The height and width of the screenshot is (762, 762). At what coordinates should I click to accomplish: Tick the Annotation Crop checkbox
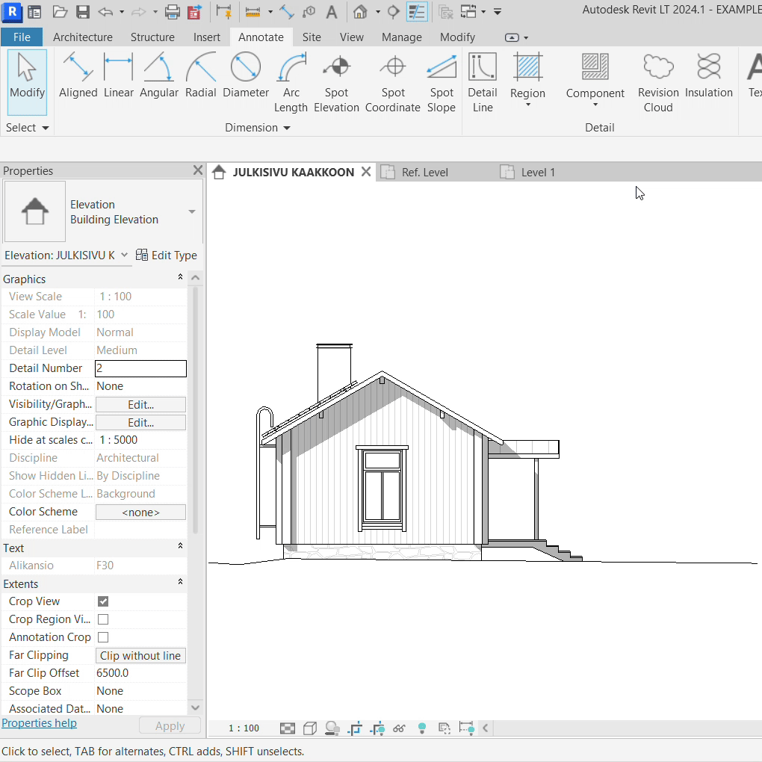click(103, 637)
